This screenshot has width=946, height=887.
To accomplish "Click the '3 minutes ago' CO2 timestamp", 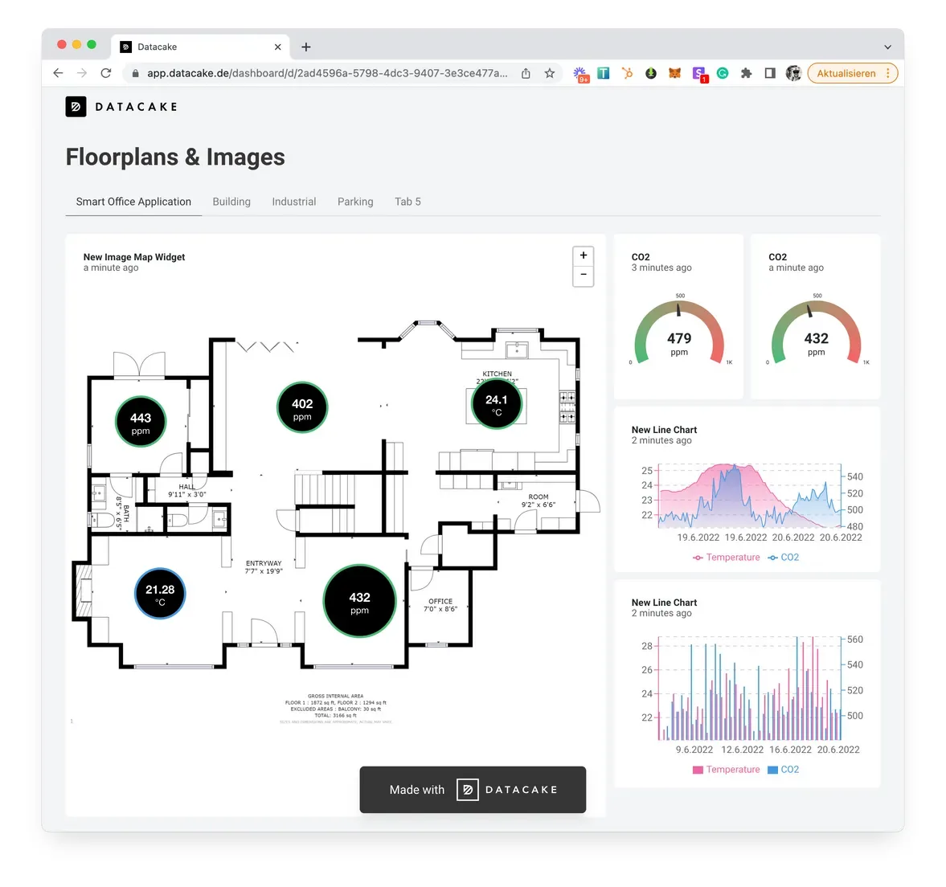I will click(x=661, y=268).
